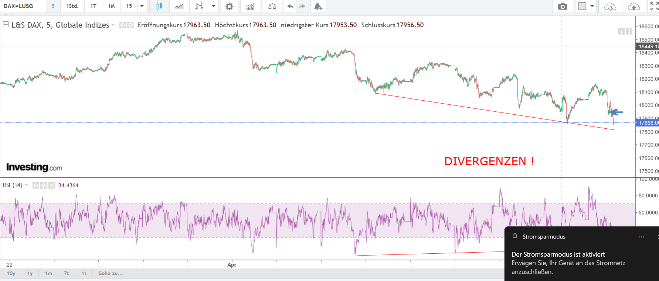Take a chart snapshot with the camera
Image resolution: width=659 pixels, height=281 pixels.
coord(563,6)
